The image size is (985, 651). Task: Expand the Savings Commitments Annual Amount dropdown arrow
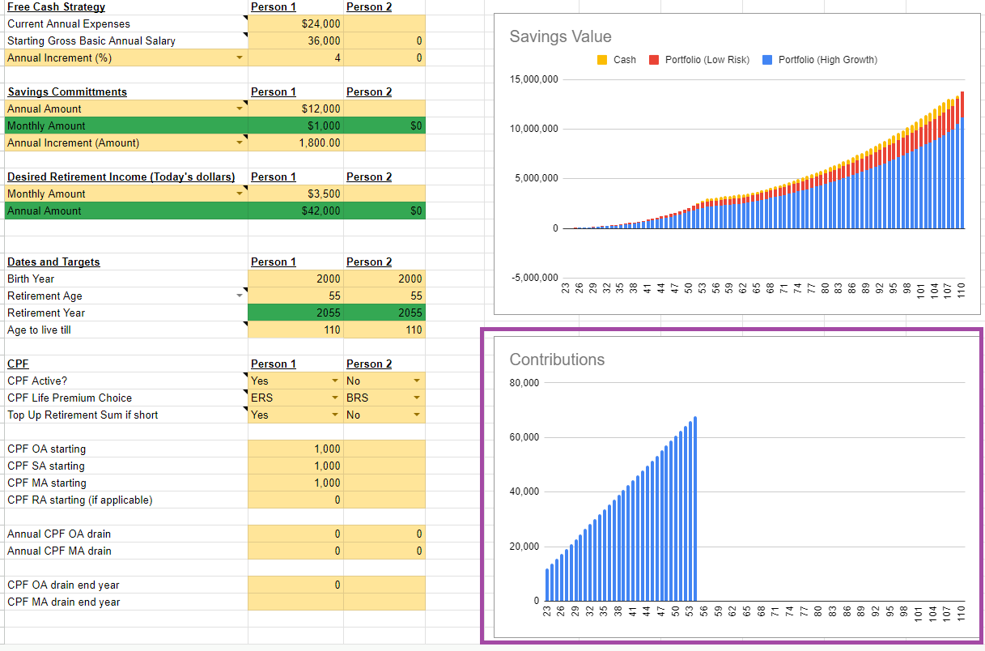point(239,109)
